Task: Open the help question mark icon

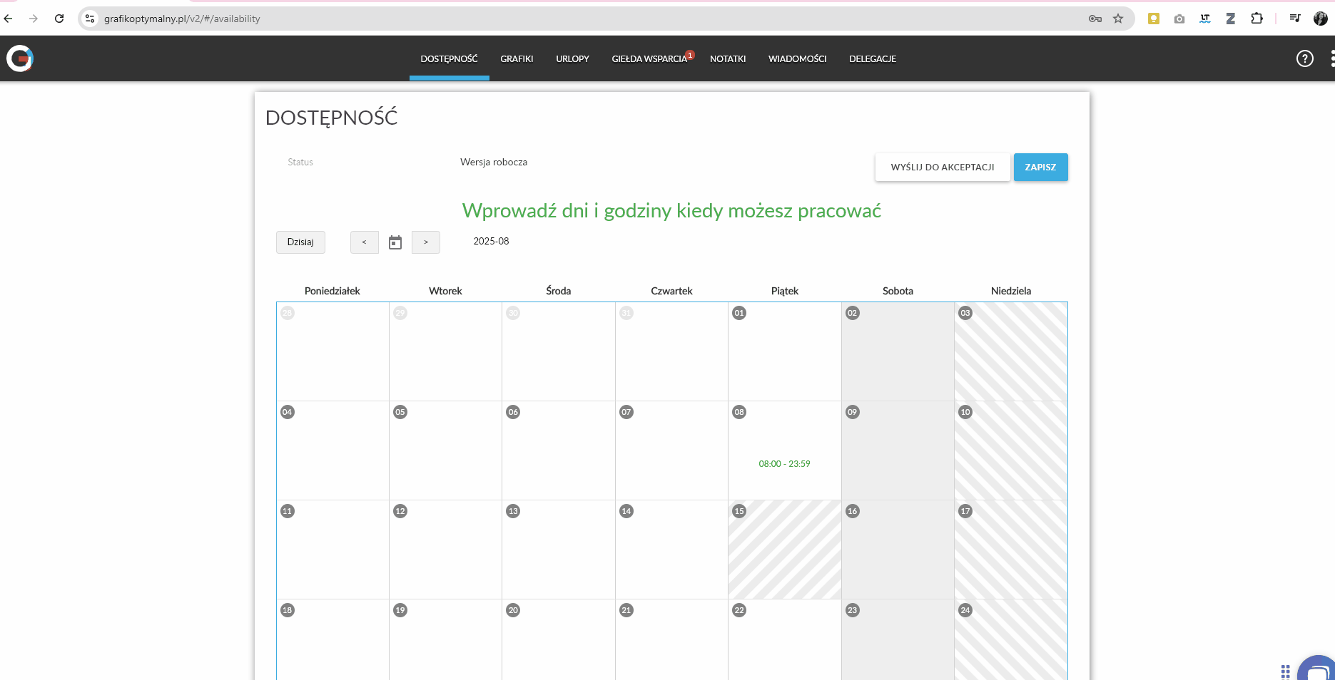Action: tap(1304, 58)
